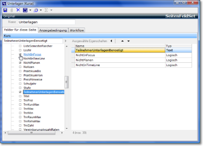Click the vertical scrollbar thumb of tree
Screen dimensions: 203x146
click(x=66, y=82)
